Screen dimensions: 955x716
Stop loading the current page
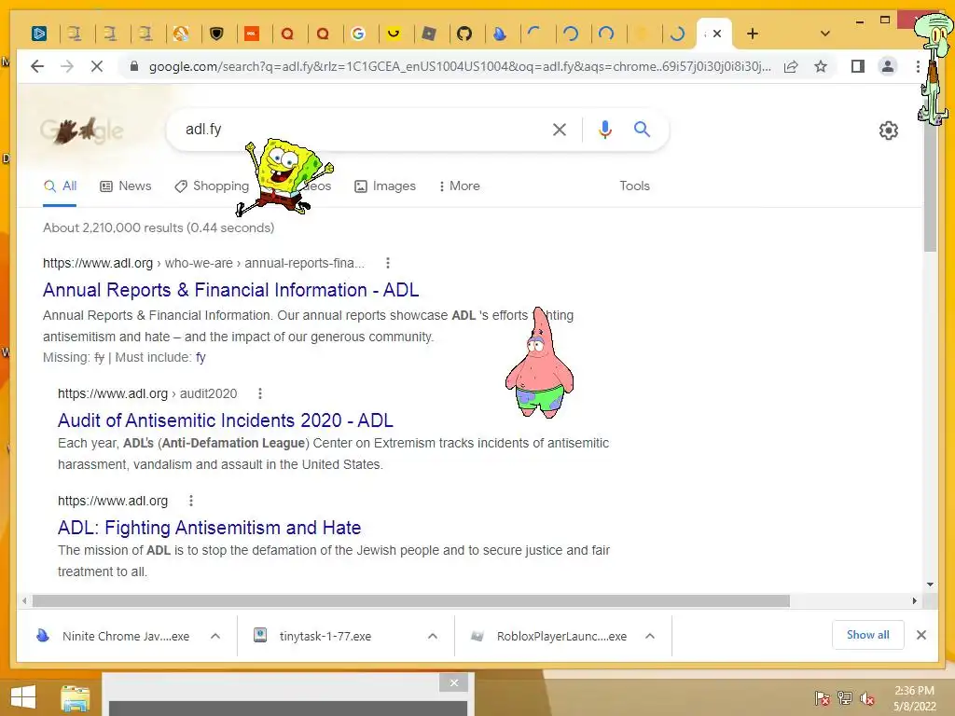(x=97, y=66)
